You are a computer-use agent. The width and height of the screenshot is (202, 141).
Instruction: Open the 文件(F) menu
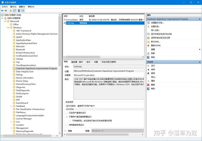(5, 7)
